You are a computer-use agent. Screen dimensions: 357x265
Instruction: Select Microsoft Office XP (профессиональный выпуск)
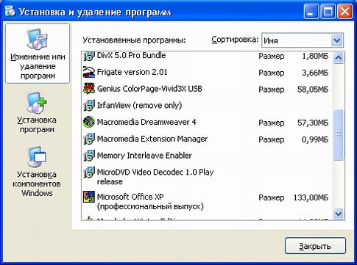click(x=207, y=201)
